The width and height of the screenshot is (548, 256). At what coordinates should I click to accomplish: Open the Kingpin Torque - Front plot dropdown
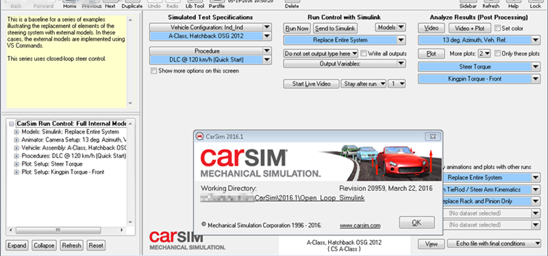click(x=536, y=79)
